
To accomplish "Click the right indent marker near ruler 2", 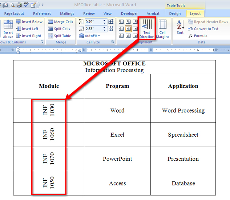I will pos(79,51).
